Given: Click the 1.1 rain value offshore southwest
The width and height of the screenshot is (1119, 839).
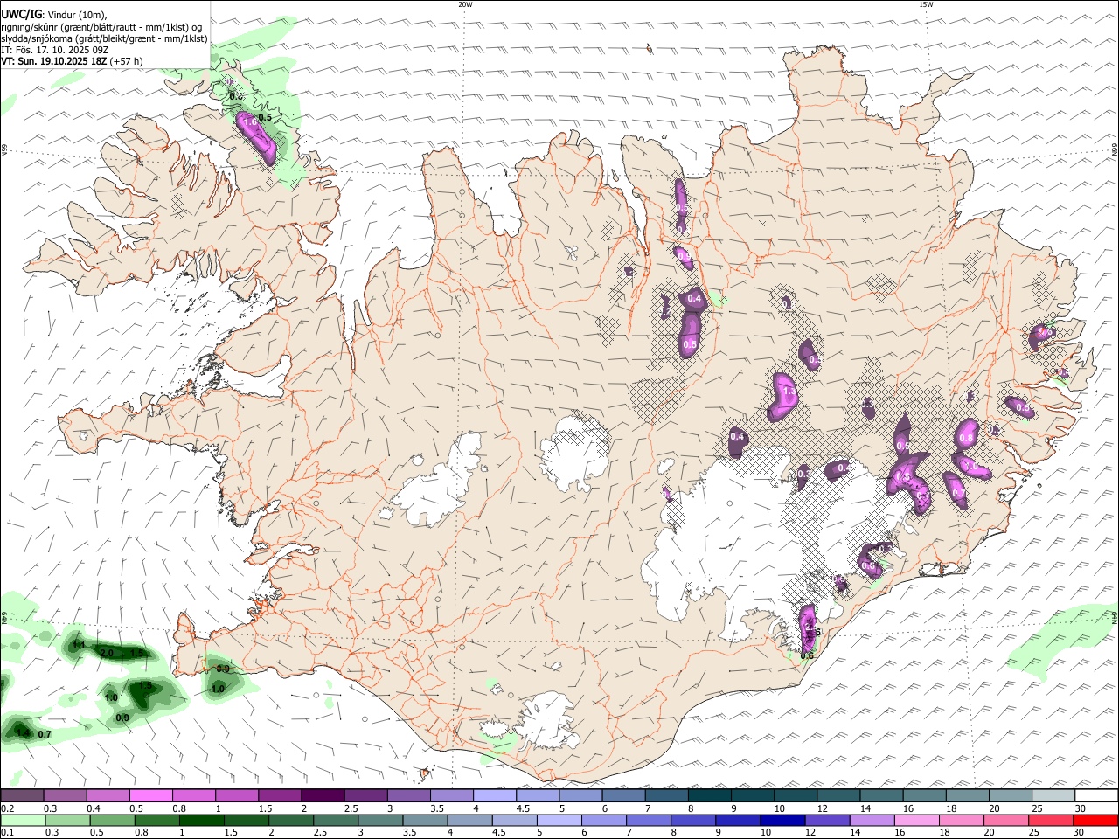Looking at the screenshot, I should click(x=79, y=645).
